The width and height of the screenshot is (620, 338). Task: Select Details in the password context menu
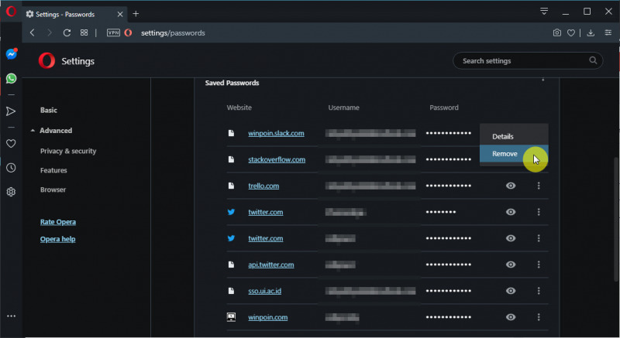click(x=503, y=136)
